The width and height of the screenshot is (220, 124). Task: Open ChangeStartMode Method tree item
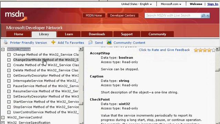pos(46,60)
